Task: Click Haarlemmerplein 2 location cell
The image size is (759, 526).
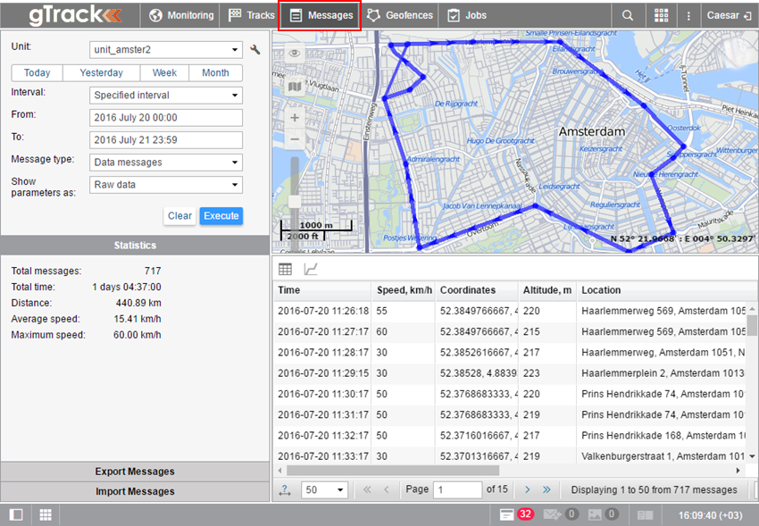Action: (663, 373)
